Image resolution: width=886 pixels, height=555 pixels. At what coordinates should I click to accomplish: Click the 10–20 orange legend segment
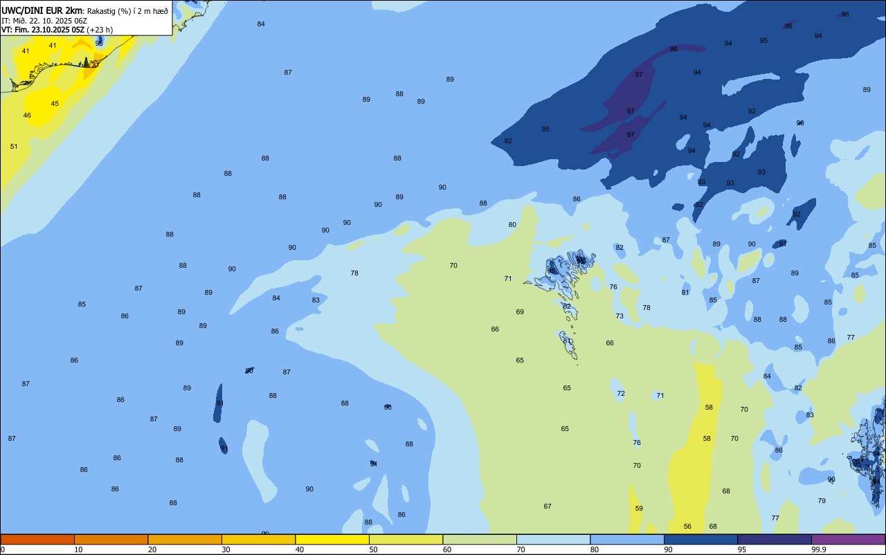click(x=111, y=539)
